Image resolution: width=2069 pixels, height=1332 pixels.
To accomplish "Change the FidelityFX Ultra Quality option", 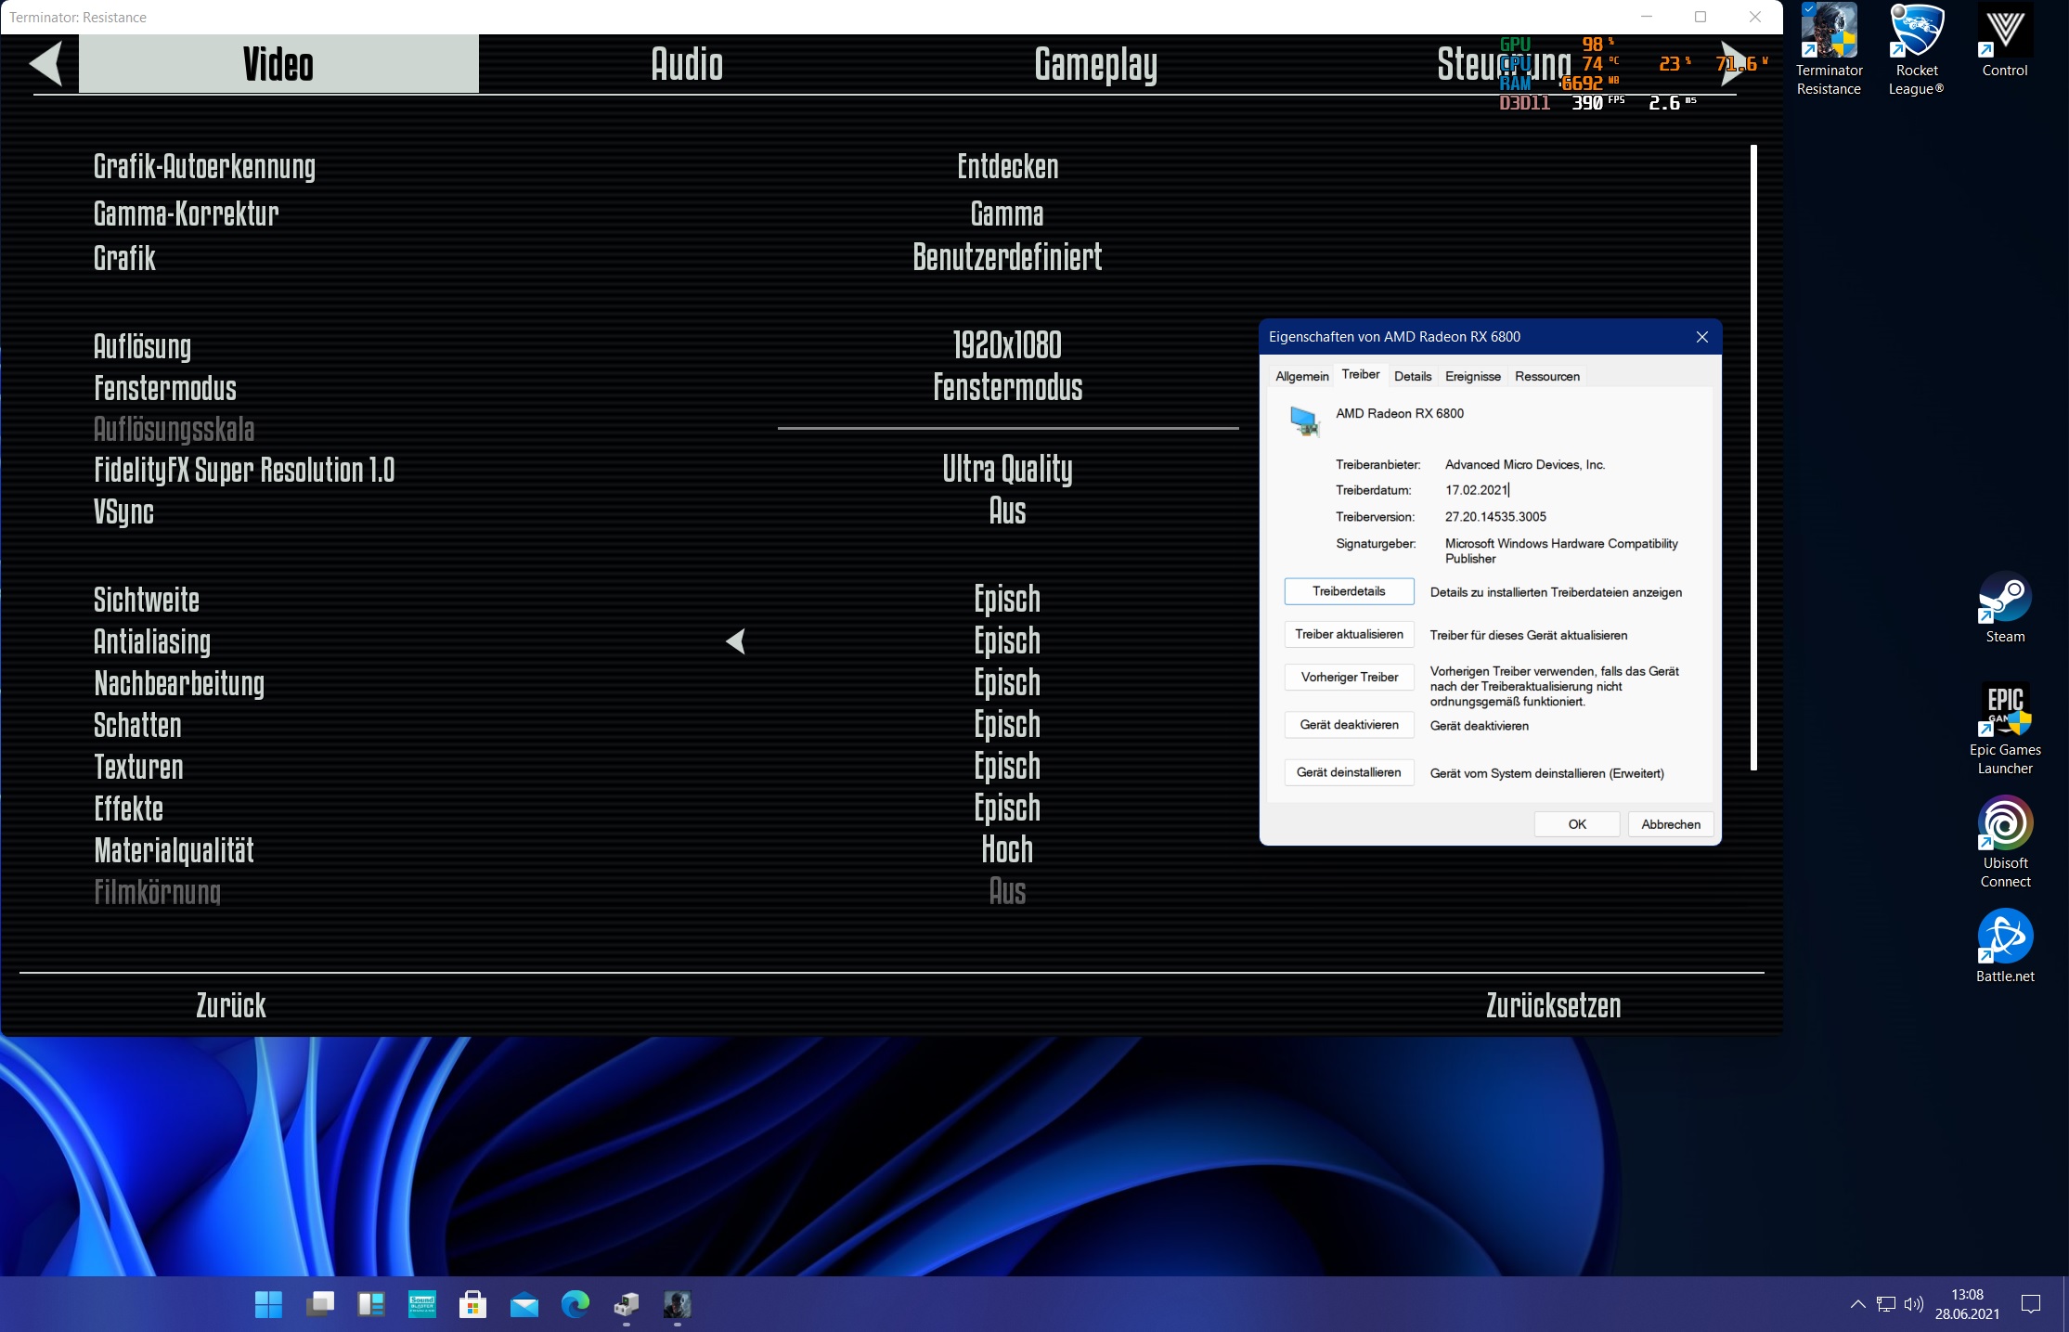I will [x=1007, y=470].
